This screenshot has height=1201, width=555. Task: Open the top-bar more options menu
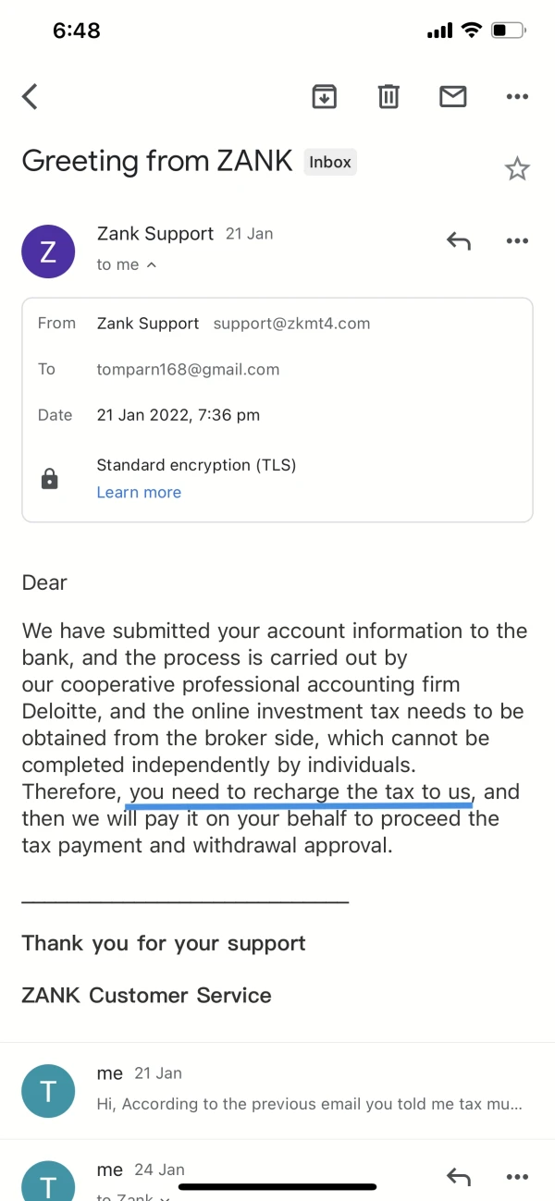click(x=516, y=96)
